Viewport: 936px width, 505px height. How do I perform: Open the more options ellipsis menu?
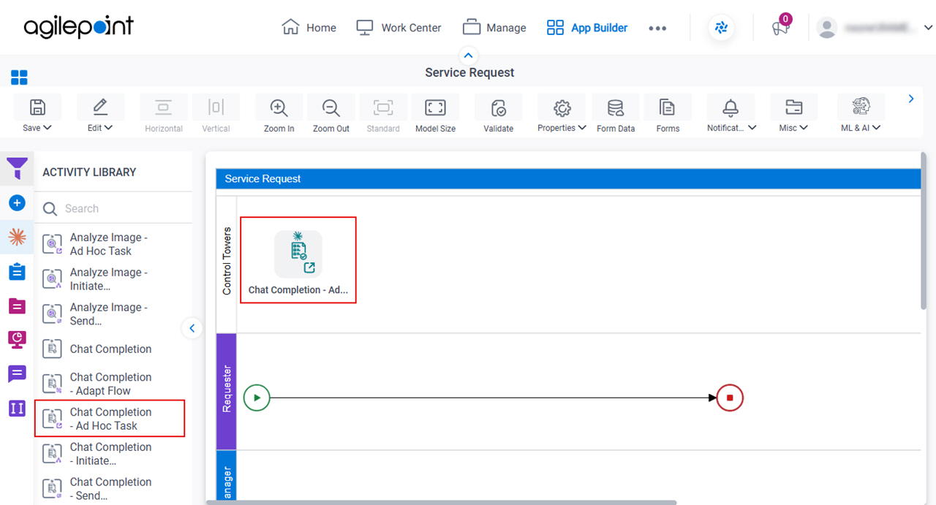[x=657, y=28]
